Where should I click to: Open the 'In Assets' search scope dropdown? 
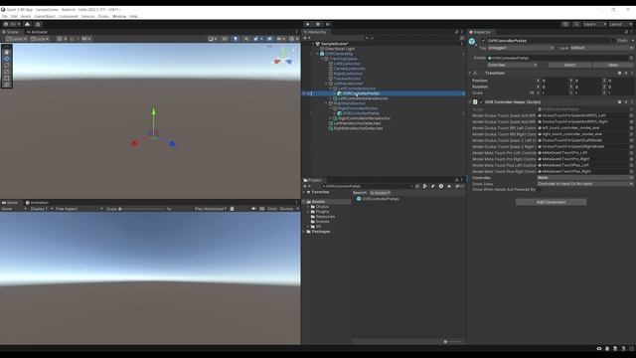[x=380, y=193]
